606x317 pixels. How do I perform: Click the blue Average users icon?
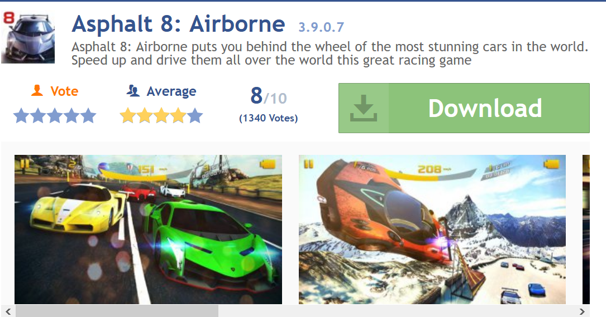(x=133, y=91)
